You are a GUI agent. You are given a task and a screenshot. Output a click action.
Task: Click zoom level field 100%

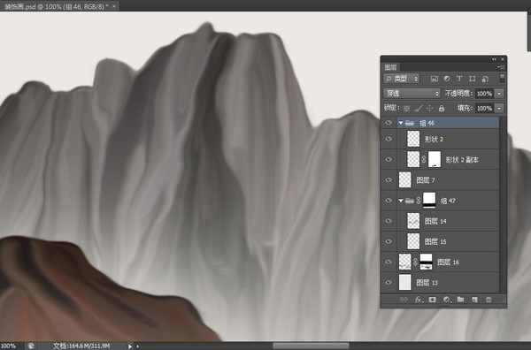9,346
